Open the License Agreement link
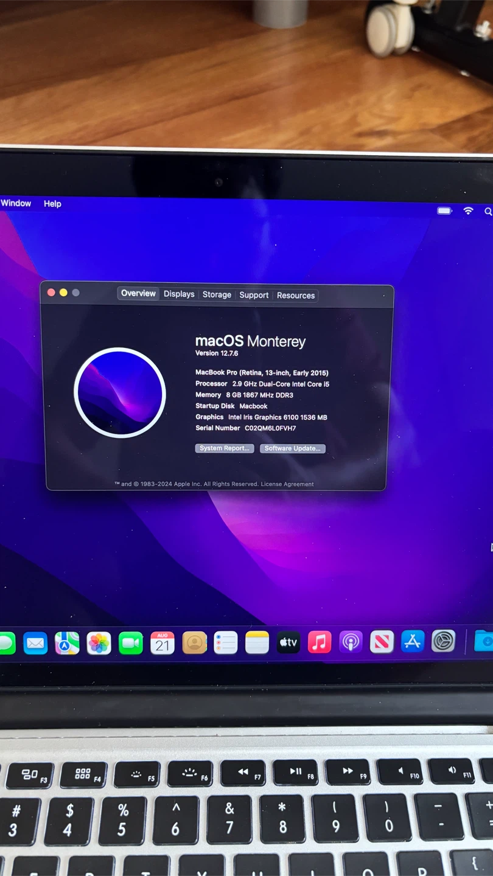The width and height of the screenshot is (493, 876). (x=287, y=484)
